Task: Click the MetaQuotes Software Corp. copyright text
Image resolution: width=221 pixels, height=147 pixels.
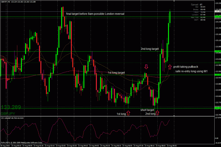Action: [22, 143]
